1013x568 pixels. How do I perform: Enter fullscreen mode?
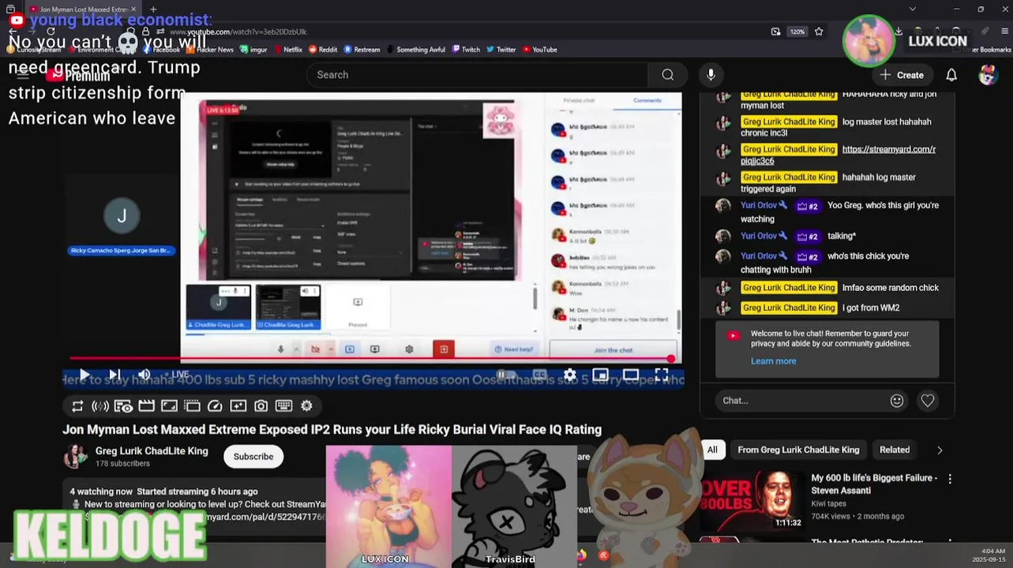click(662, 375)
